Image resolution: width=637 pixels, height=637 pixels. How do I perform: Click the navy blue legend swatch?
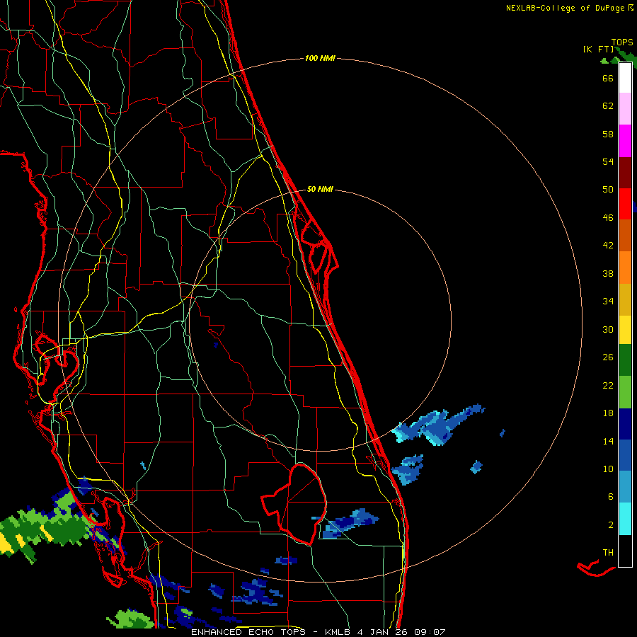click(625, 424)
